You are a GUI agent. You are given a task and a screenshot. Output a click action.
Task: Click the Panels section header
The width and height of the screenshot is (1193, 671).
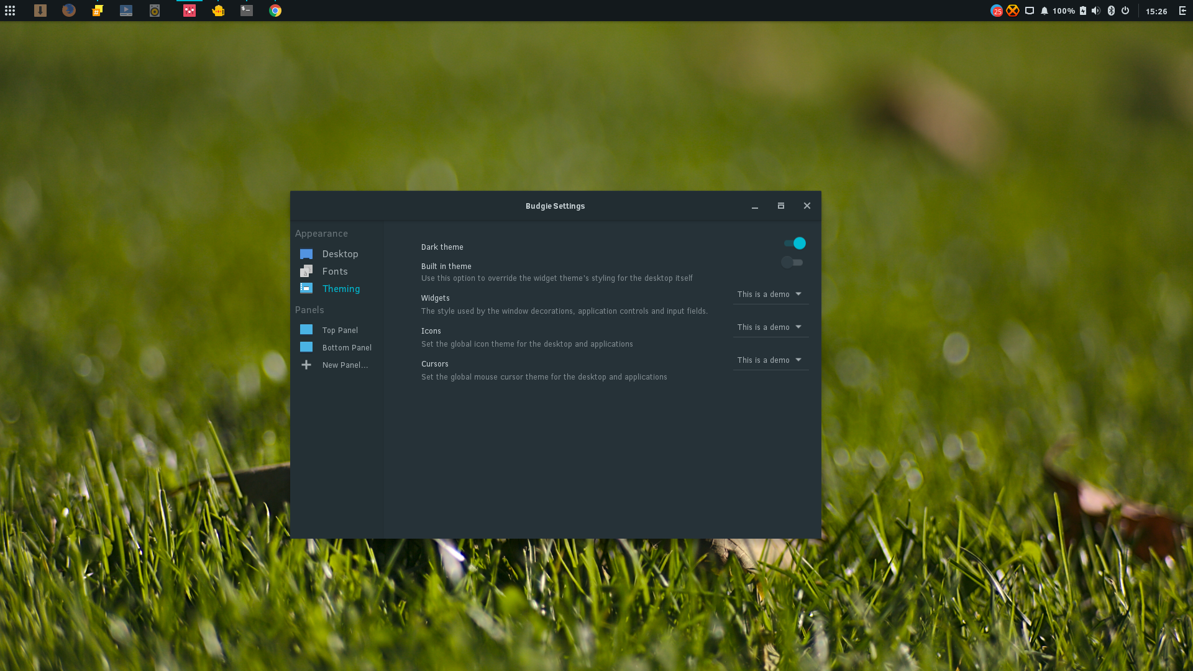(309, 310)
